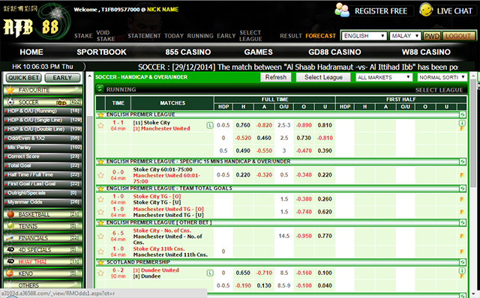This screenshot has width=480, height=298.
Task: Refresh the Specific 15 Mins Handicap section icon
Action: pyautogui.click(x=462, y=162)
